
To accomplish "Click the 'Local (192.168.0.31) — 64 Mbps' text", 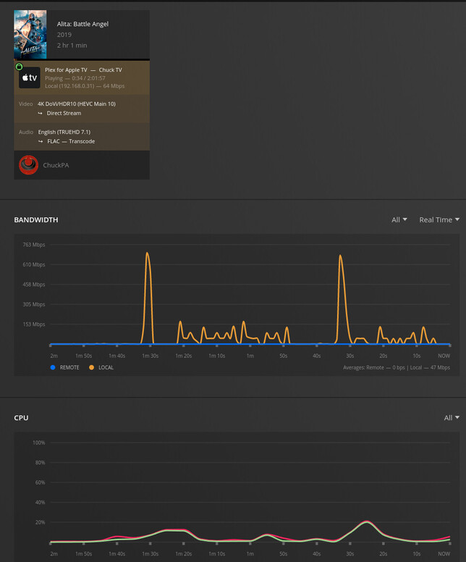I will (x=85, y=86).
